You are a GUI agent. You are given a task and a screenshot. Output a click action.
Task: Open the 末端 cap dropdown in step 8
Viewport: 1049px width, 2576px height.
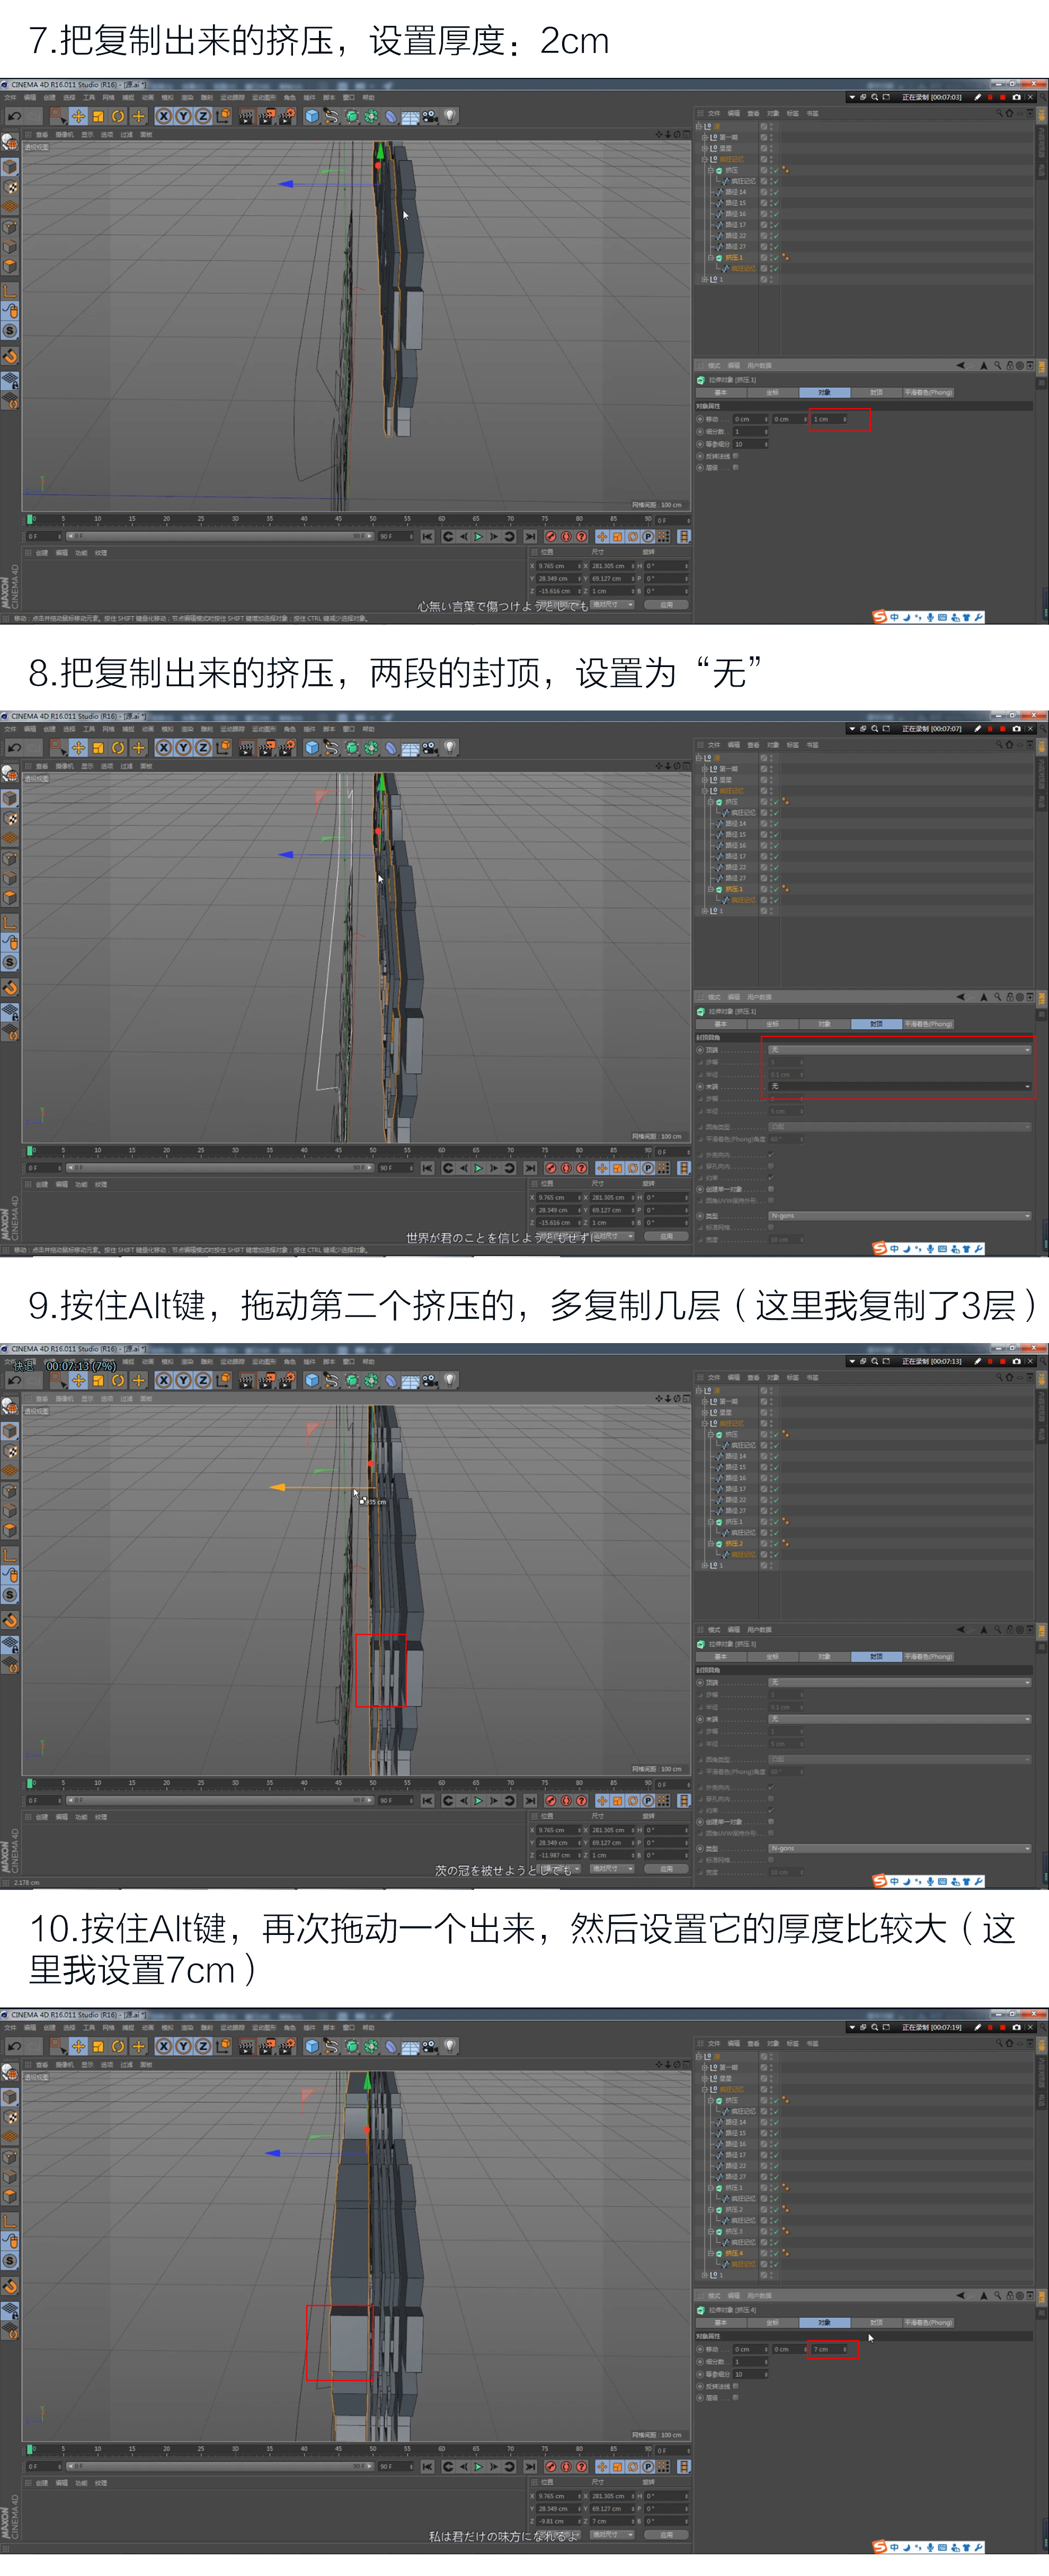[899, 1086]
